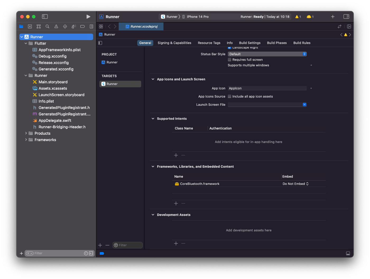This screenshot has width=370, height=279.
Task: Expand the Frameworks group
Action: 26,140
